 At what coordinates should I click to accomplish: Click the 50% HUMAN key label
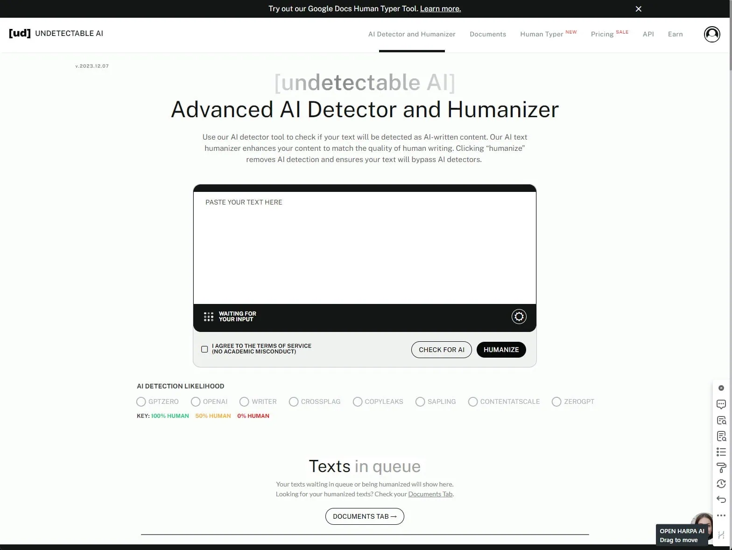click(213, 416)
